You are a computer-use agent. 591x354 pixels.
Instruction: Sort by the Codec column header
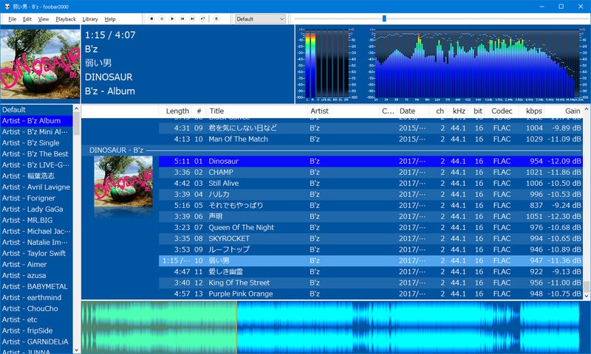(502, 111)
